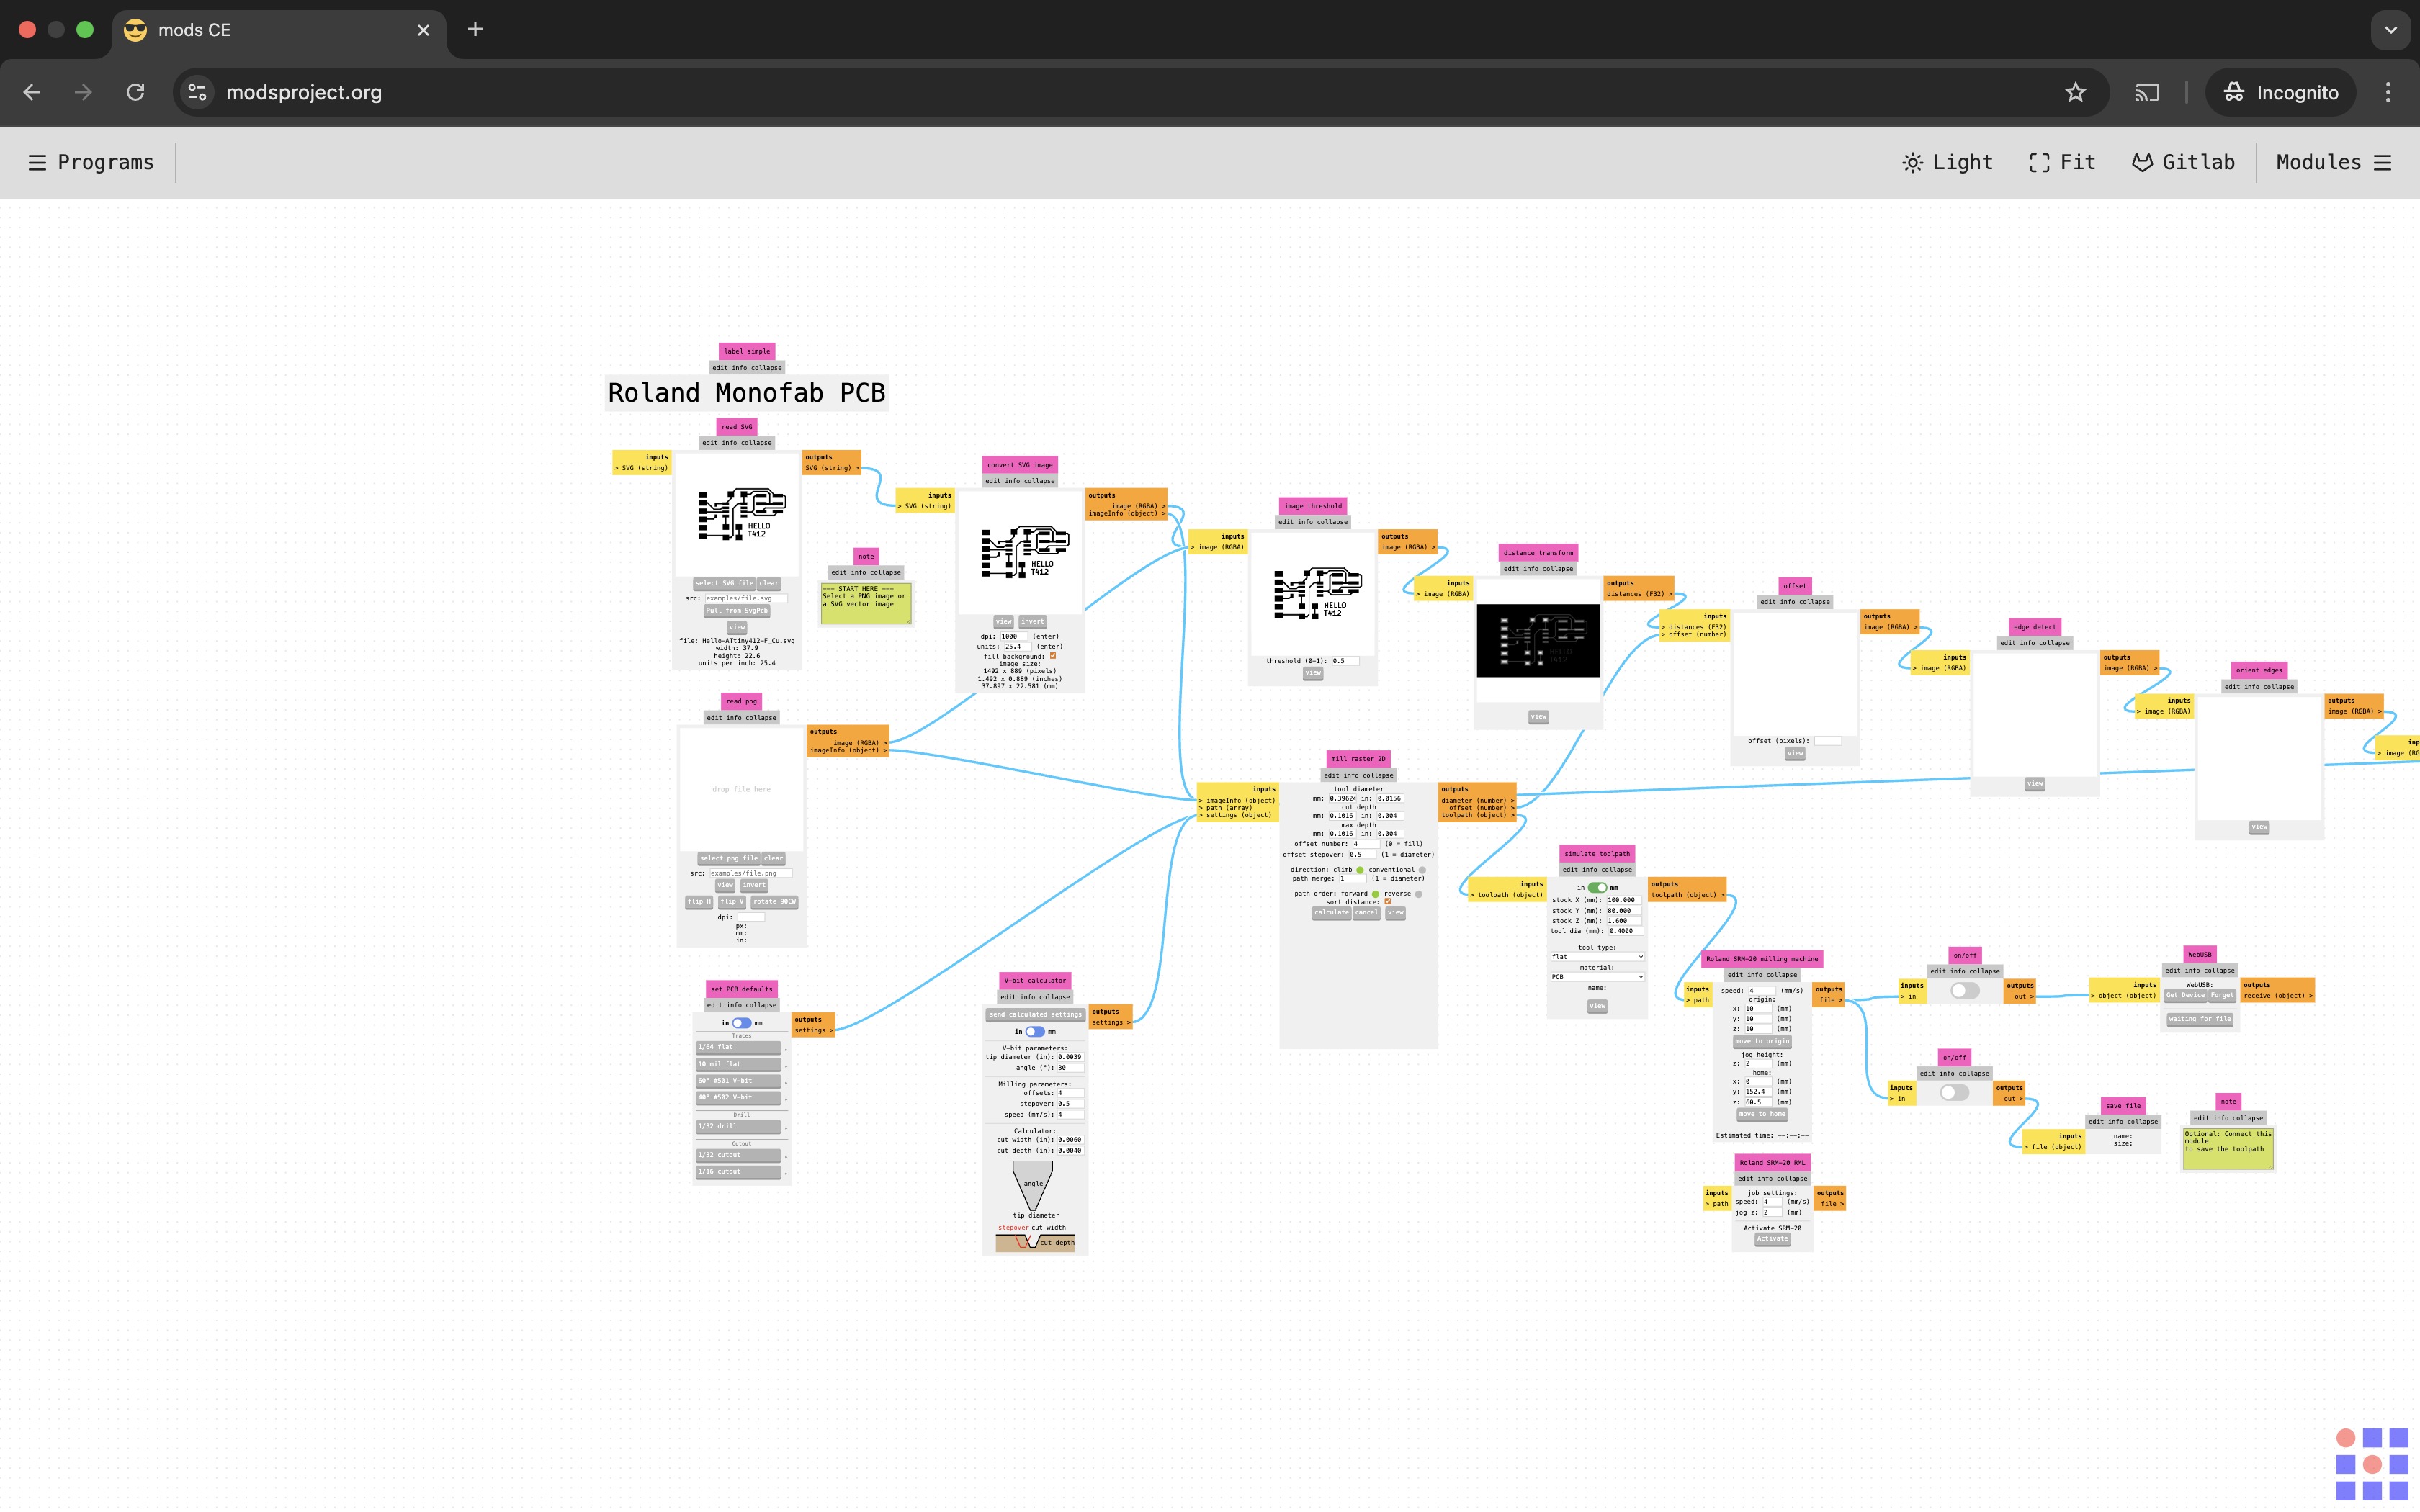Image resolution: width=2420 pixels, height=1512 pixels.
Task: Switch to Light theme via sun icon
Action: click(1912, 162)
